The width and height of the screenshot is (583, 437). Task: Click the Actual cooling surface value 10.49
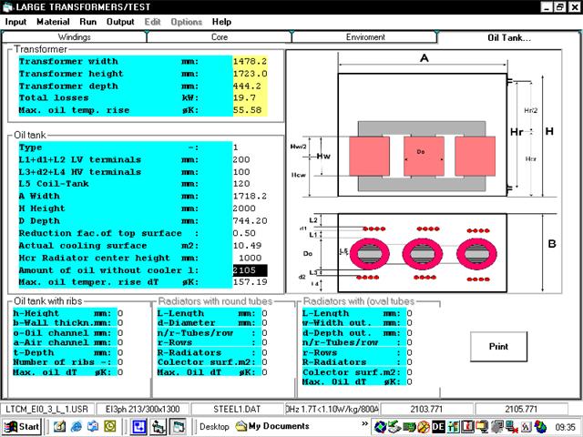click(250, 246)
